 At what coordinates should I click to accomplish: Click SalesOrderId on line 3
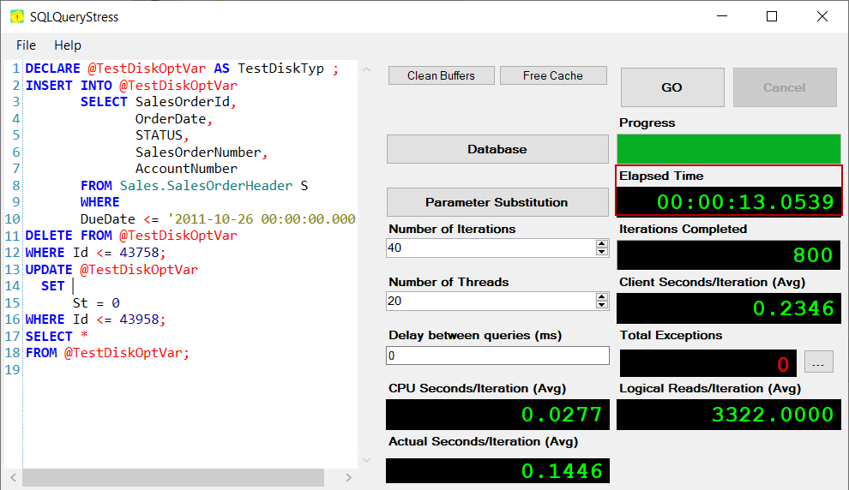tap(183, 102)
